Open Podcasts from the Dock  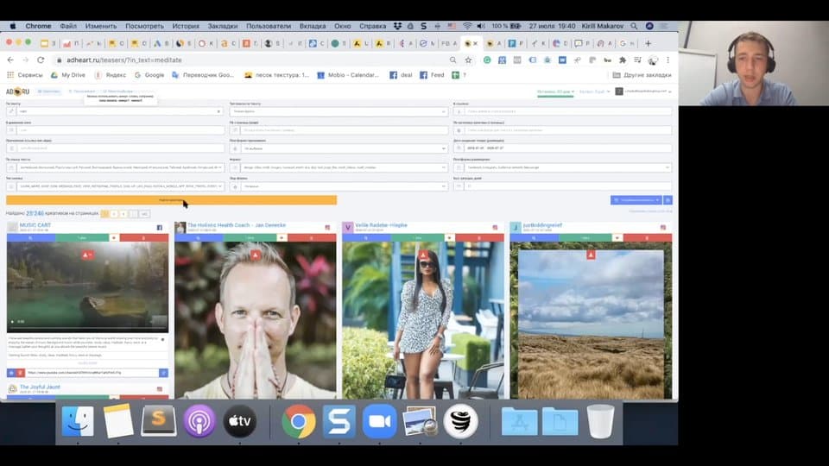(199, 421)
